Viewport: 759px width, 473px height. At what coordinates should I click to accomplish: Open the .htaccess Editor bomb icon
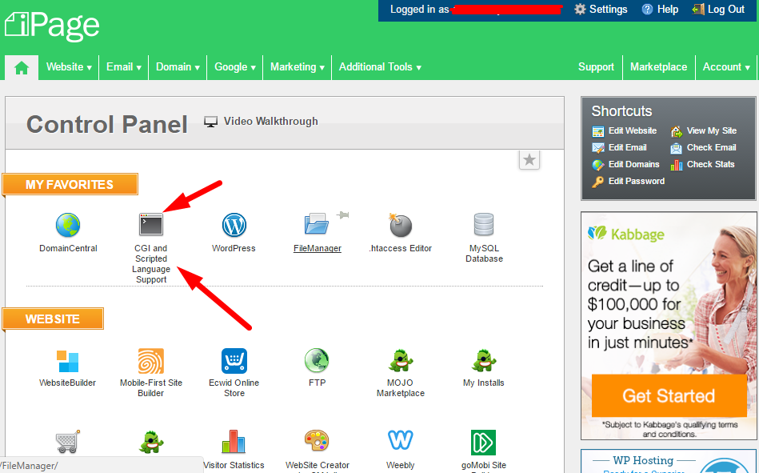point(401,225)
